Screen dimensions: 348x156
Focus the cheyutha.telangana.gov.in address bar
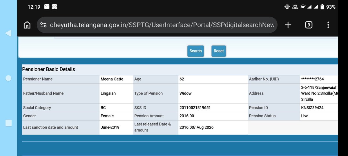point(157,25)
